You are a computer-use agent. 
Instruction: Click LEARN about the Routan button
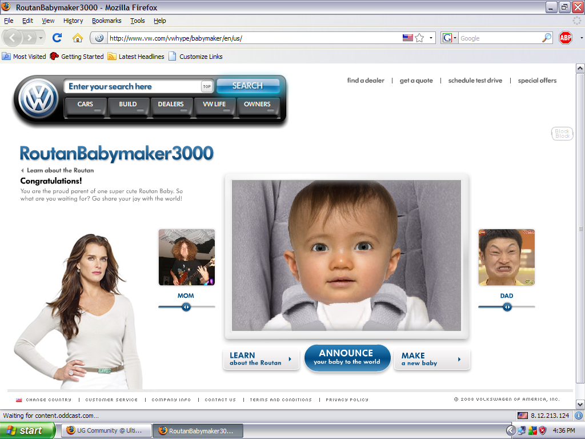point(261,359)
